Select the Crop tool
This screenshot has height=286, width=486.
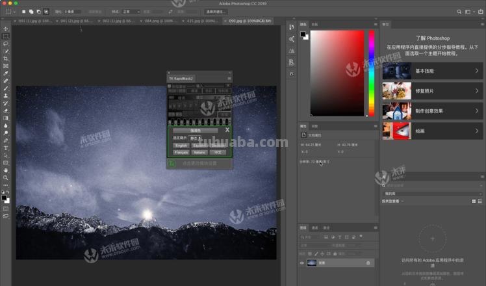tap(6, 58)
